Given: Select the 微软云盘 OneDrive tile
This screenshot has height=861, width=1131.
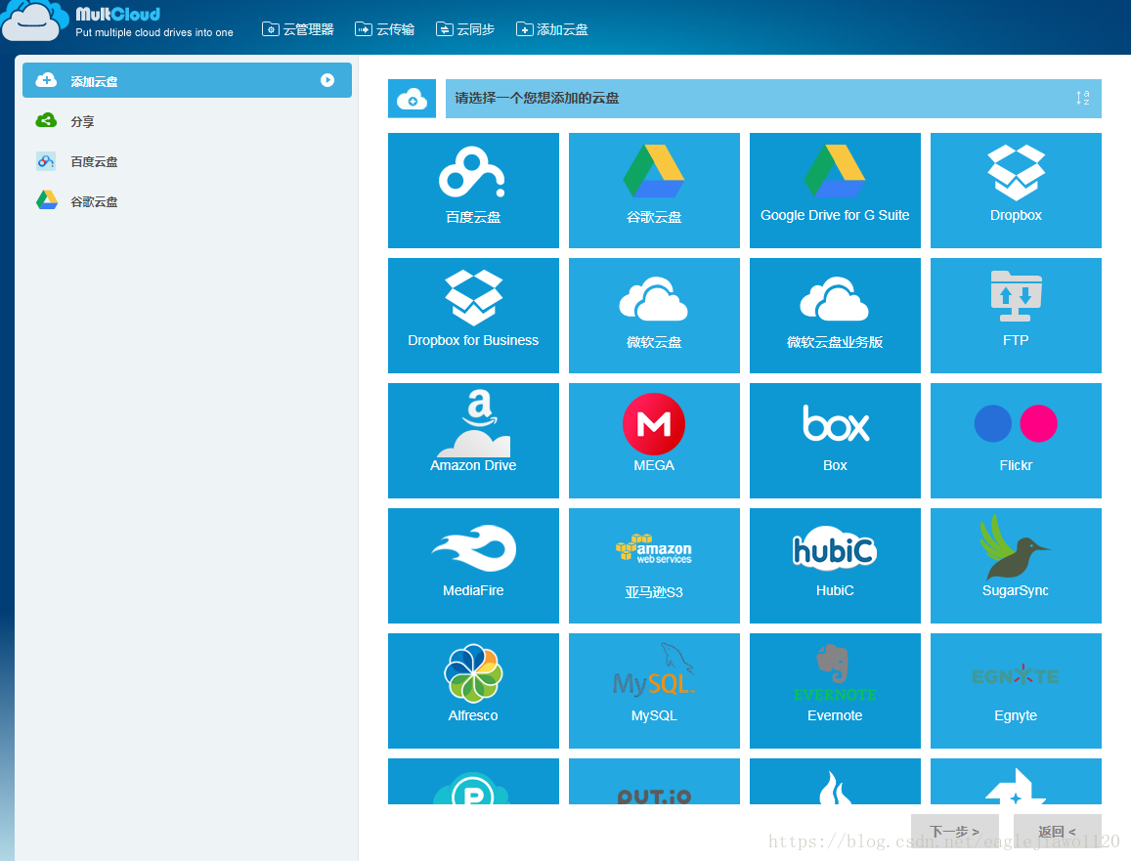Looking at the screenshot, I should pos(654,316).
